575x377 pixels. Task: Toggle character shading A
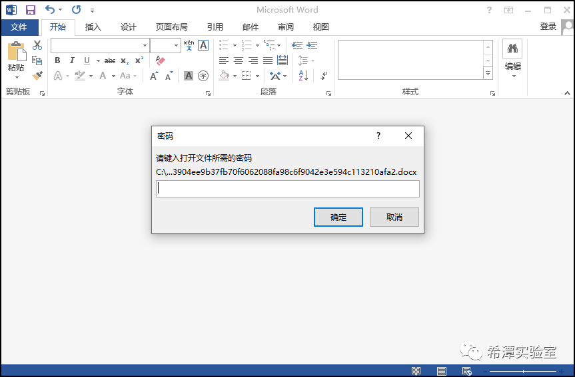click(189, 76)
